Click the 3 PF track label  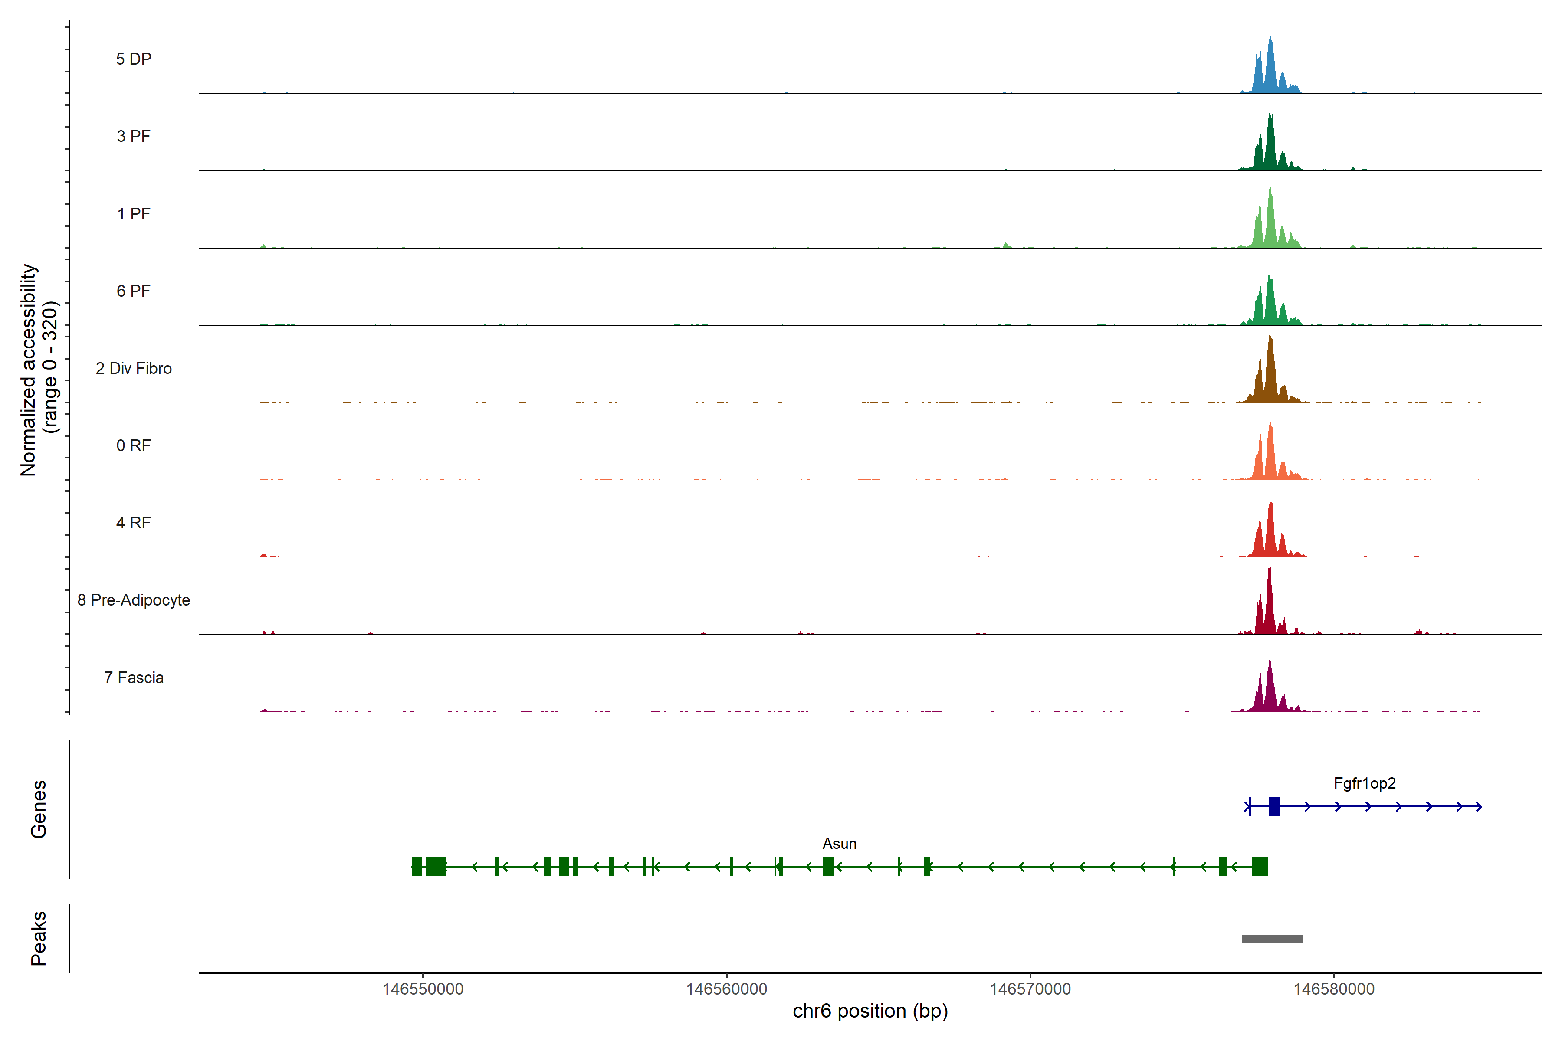(134, 136)
